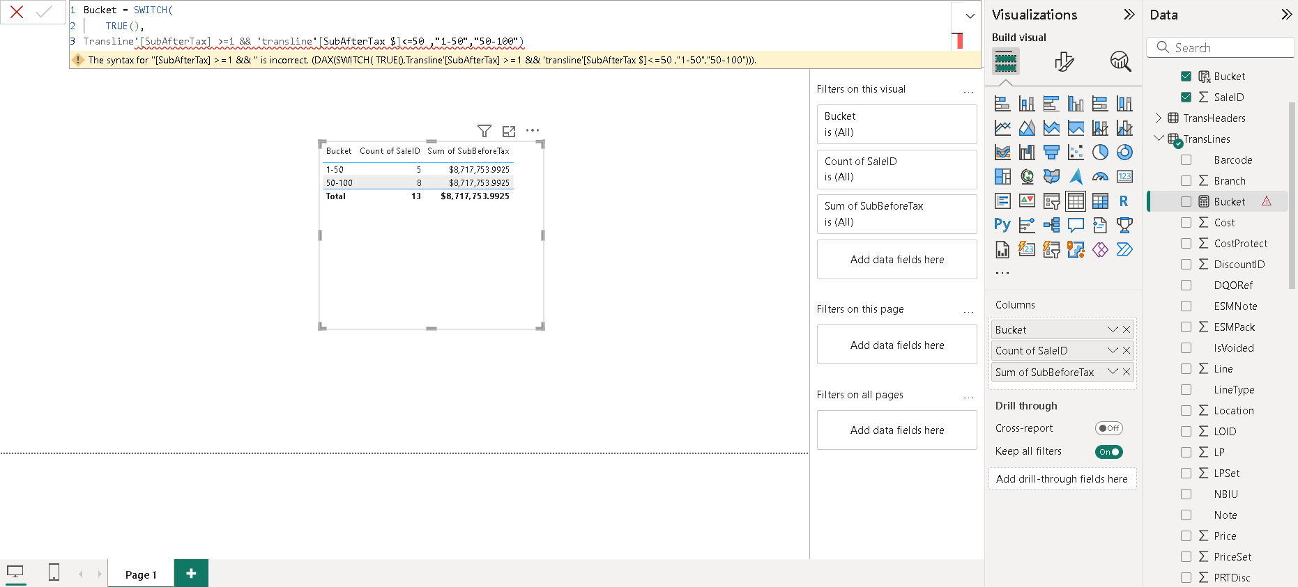Add a new page with plus button

click(191, 573)
